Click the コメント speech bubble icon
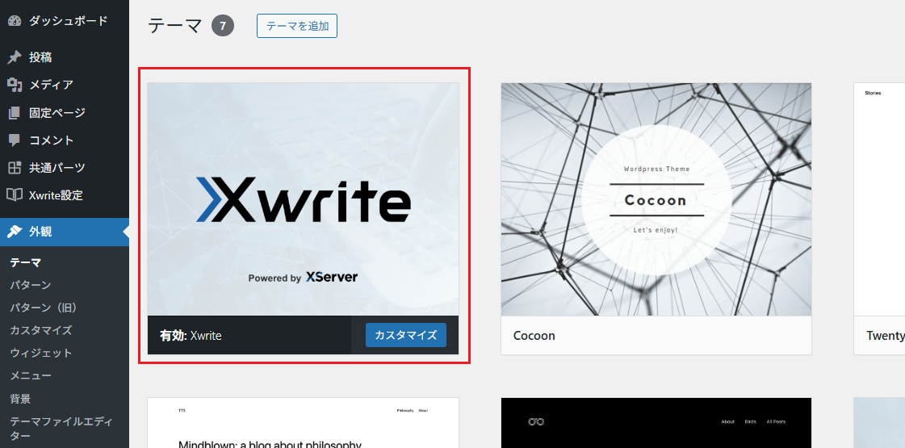Viewport: 905px width, 448px height. coord(15,140)
